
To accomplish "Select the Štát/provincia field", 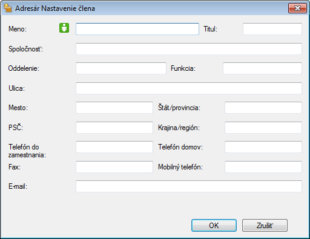I will click(x=263, y=108).
